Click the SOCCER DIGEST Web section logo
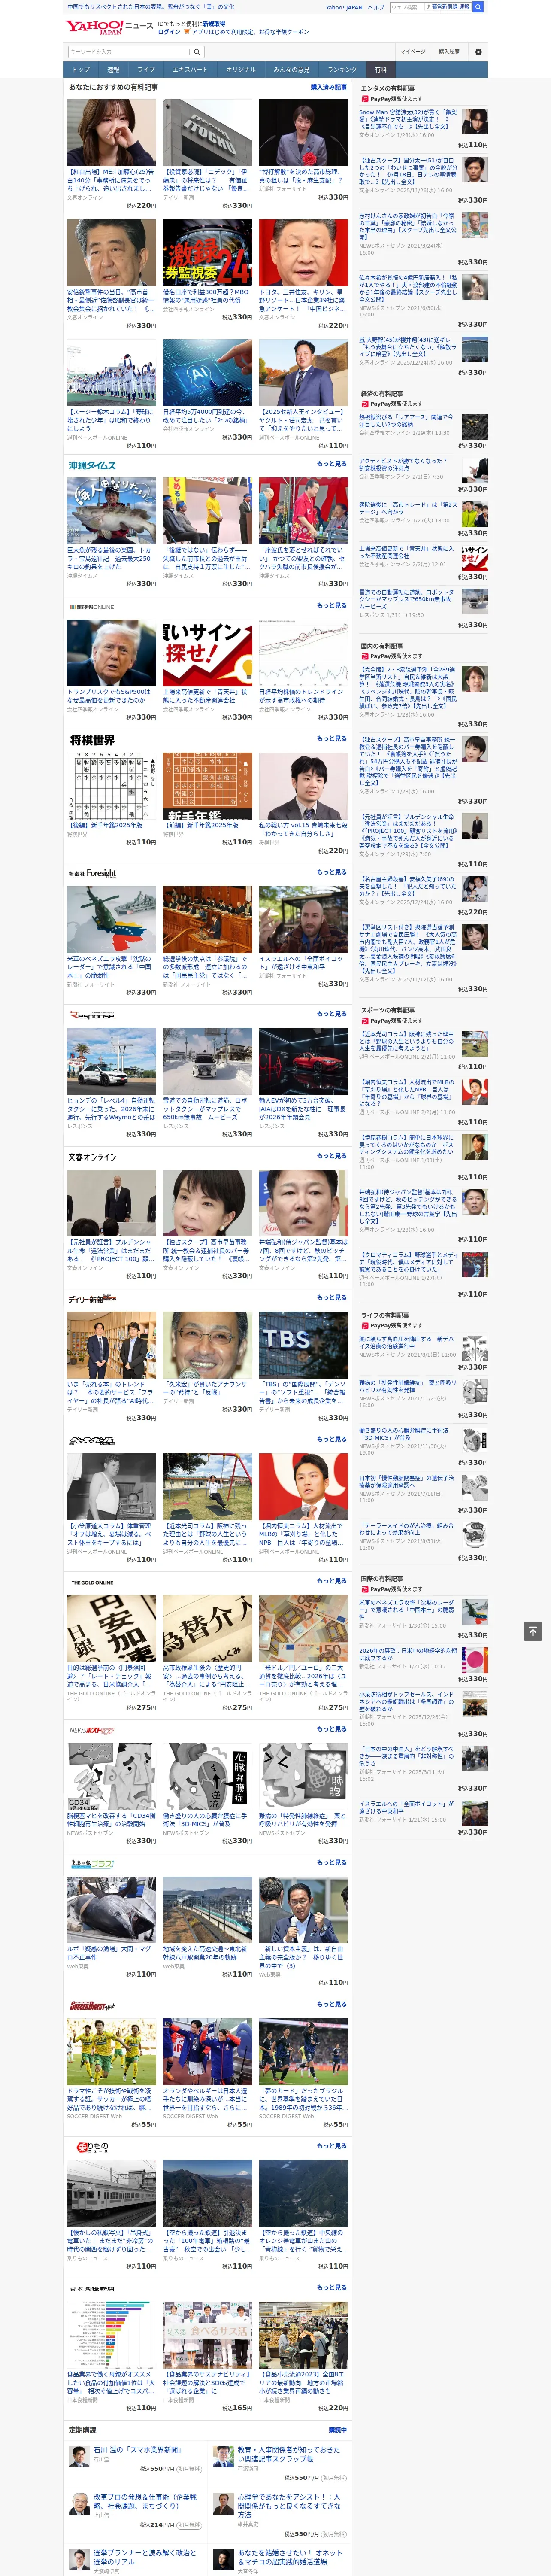The height and width of the screenshot is (2576, 551). click(92, 2005)
